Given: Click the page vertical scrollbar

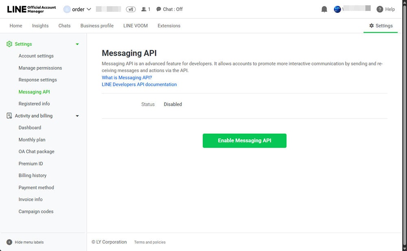Looking at the screenshot, I should coord(405,125).
